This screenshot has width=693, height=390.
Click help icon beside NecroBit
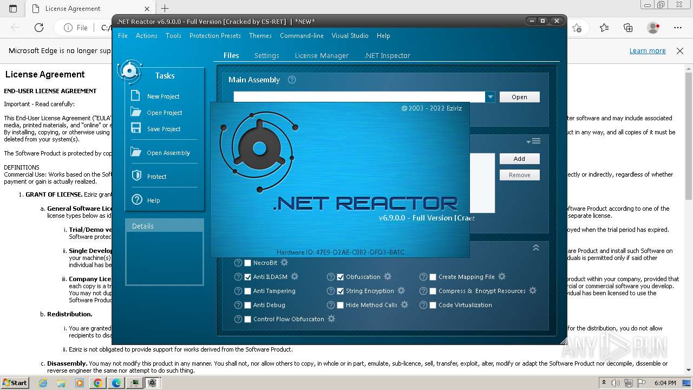tap(238, 263)
